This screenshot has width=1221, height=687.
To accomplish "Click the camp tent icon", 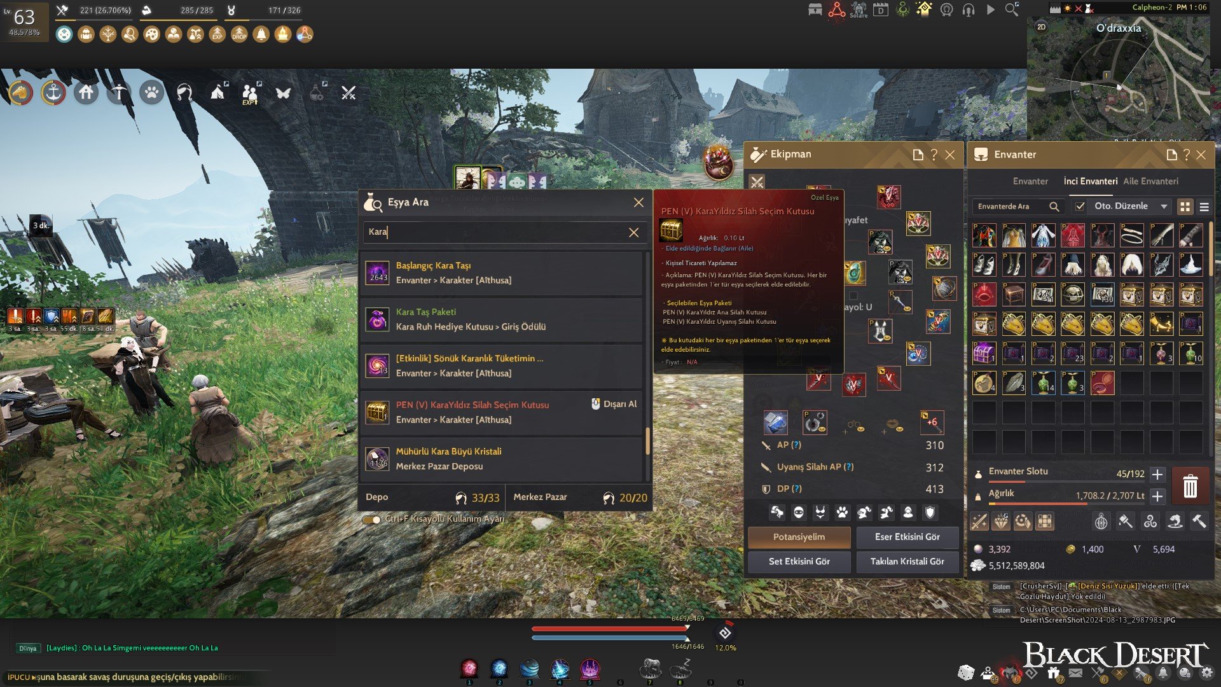I will point(218,93).
